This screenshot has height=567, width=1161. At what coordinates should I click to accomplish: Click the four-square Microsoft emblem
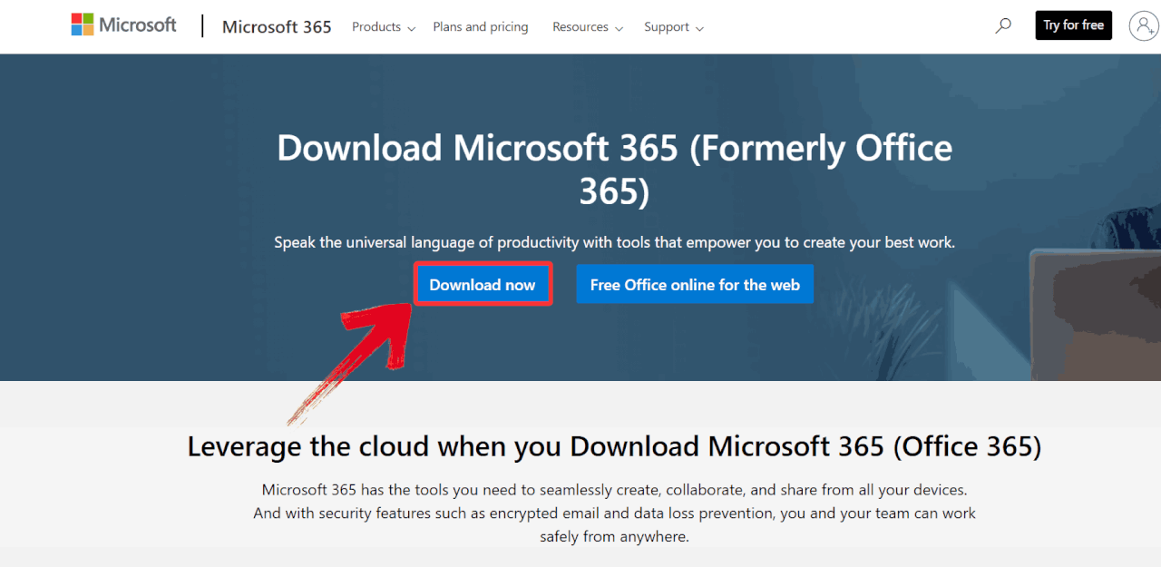(83, 23)
